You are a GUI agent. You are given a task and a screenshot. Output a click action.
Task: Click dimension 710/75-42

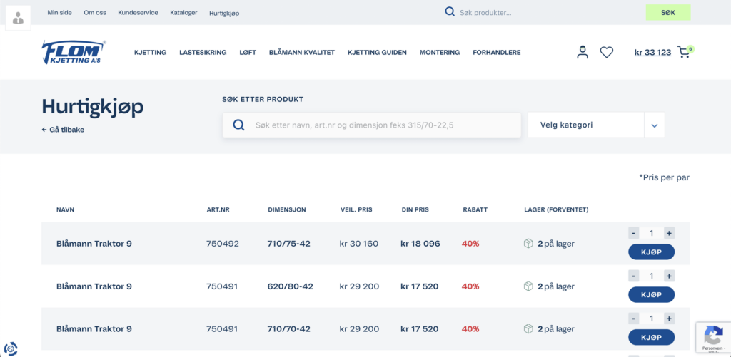coord(289,244)
